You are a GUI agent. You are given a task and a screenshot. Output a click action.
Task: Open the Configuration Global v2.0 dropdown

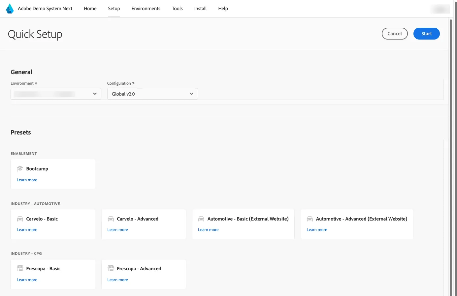[x=152, y=94]
